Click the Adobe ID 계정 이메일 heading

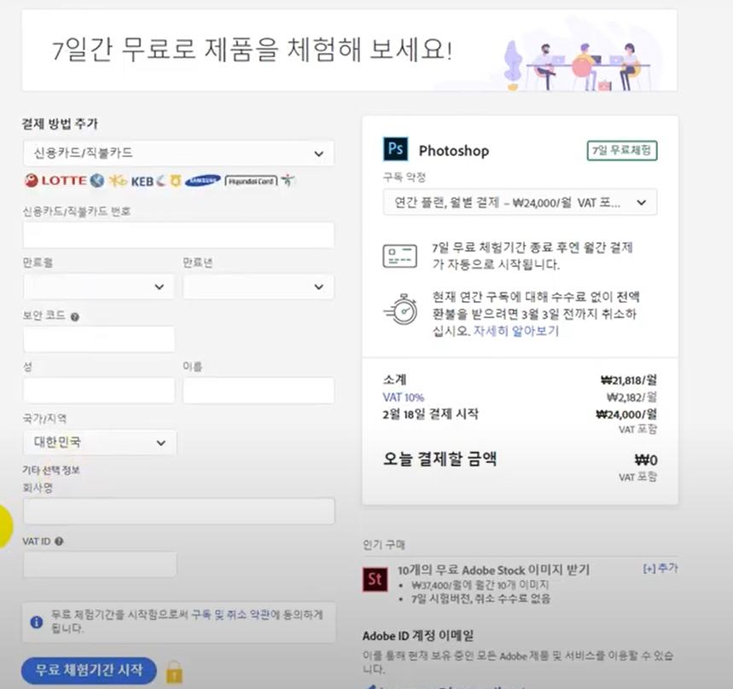418,636
